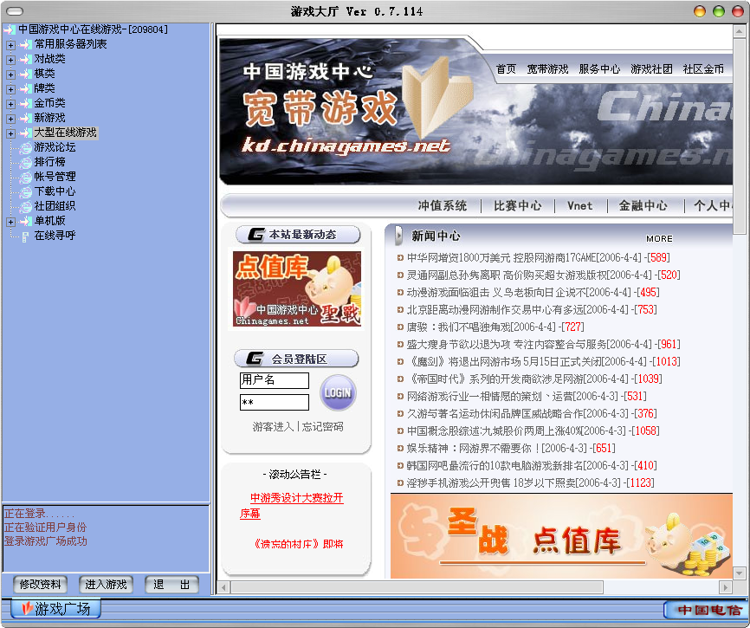Click the 圣战 点值库 bottom banner
This screenshot has height=628, width=750.
point(561,536)
